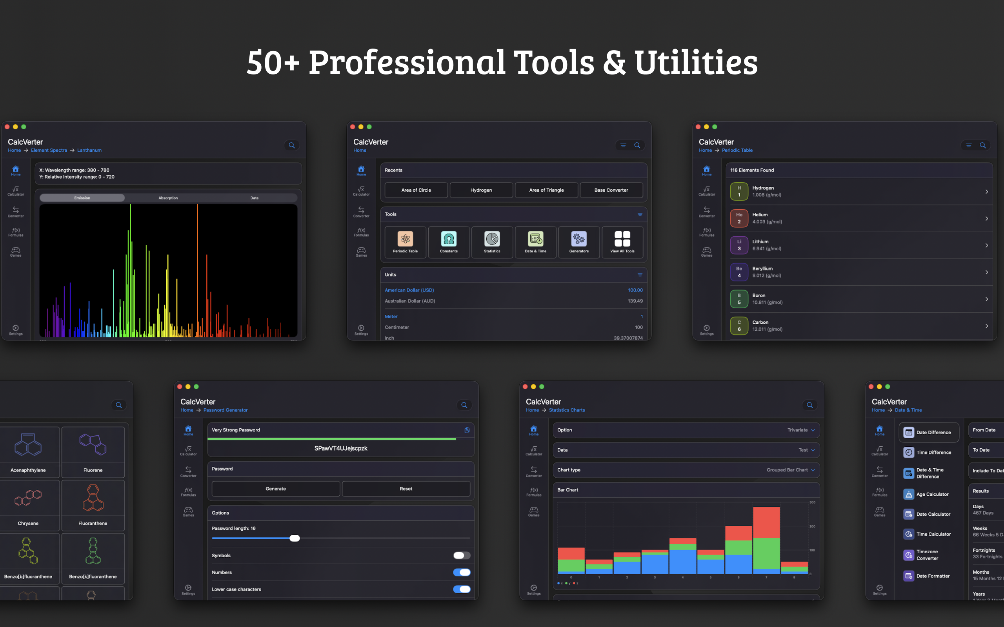Open Calculator in Statistics Charts window sidebar
The image size is (1004, 627).
(534, 451)
